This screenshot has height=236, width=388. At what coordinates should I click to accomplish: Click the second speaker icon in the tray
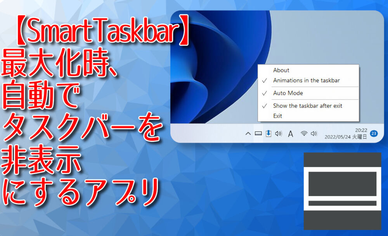(314, 133)
